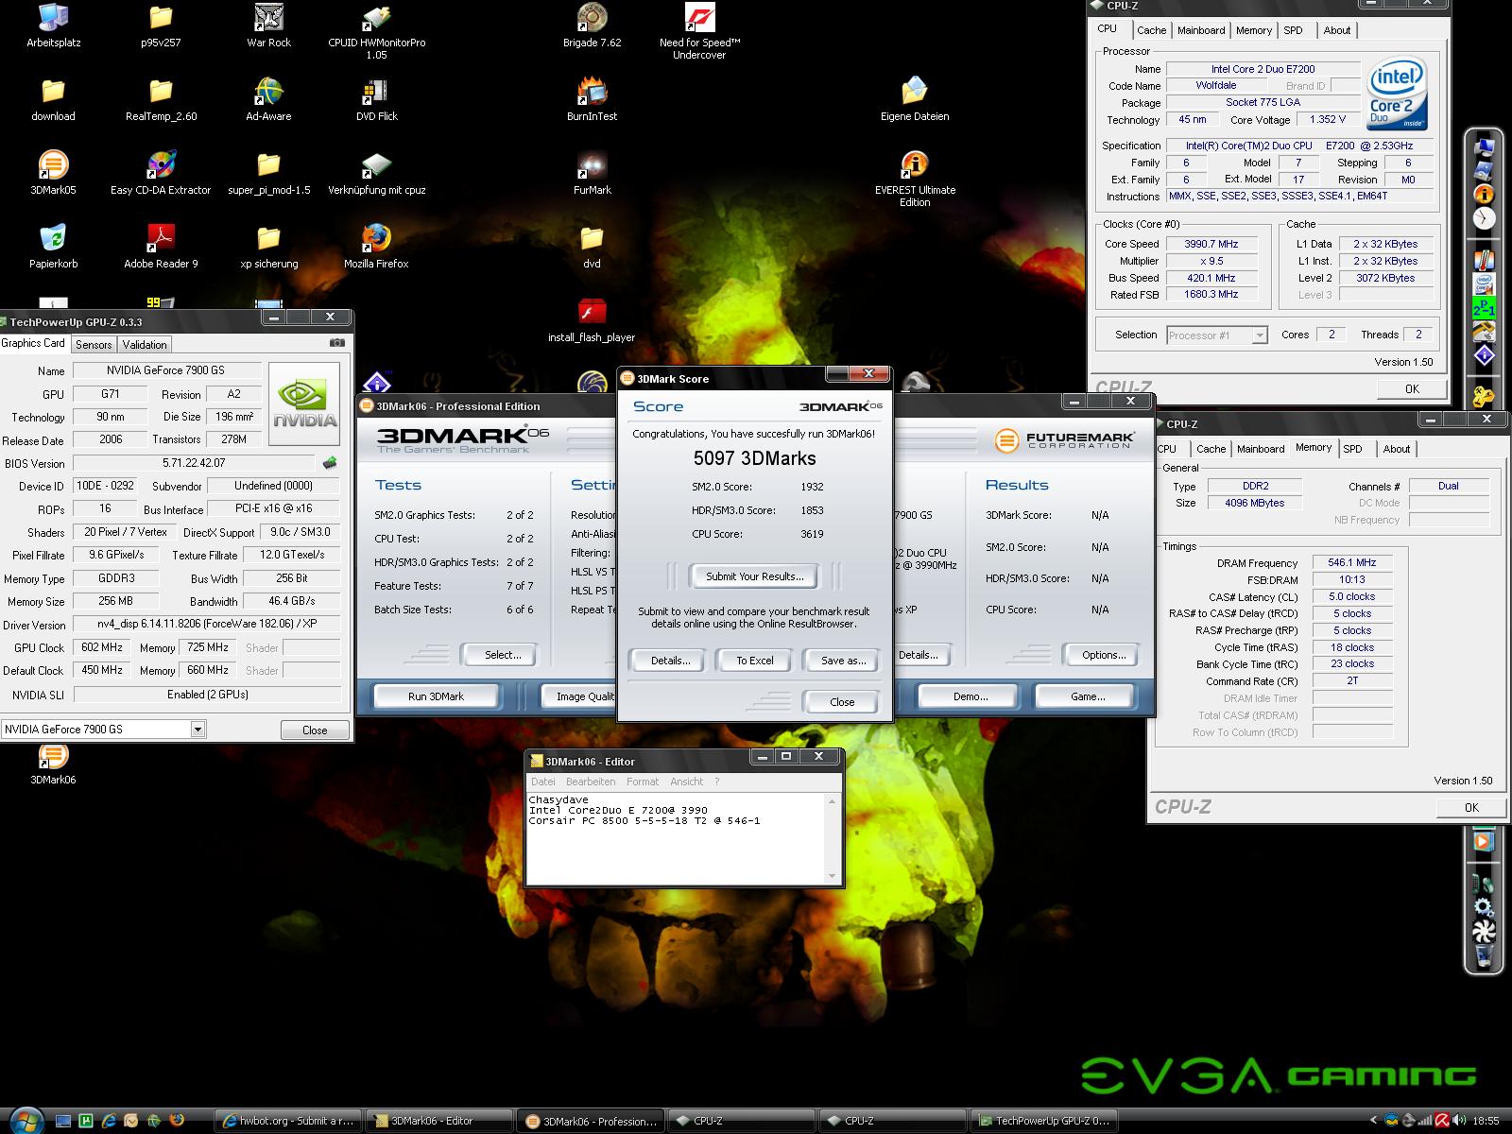Click To Excel button
The height and width of the screenshot is (1134, 1512).
(x=754, y=661)
